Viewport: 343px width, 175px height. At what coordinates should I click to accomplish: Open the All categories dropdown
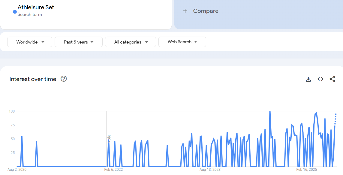[130, 42]
